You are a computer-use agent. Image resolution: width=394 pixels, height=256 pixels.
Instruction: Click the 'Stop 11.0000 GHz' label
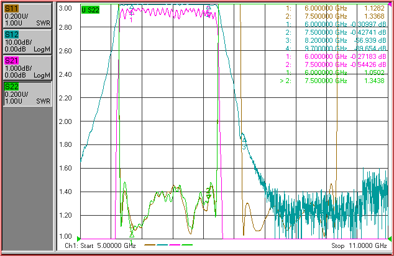tap(359, 245)
